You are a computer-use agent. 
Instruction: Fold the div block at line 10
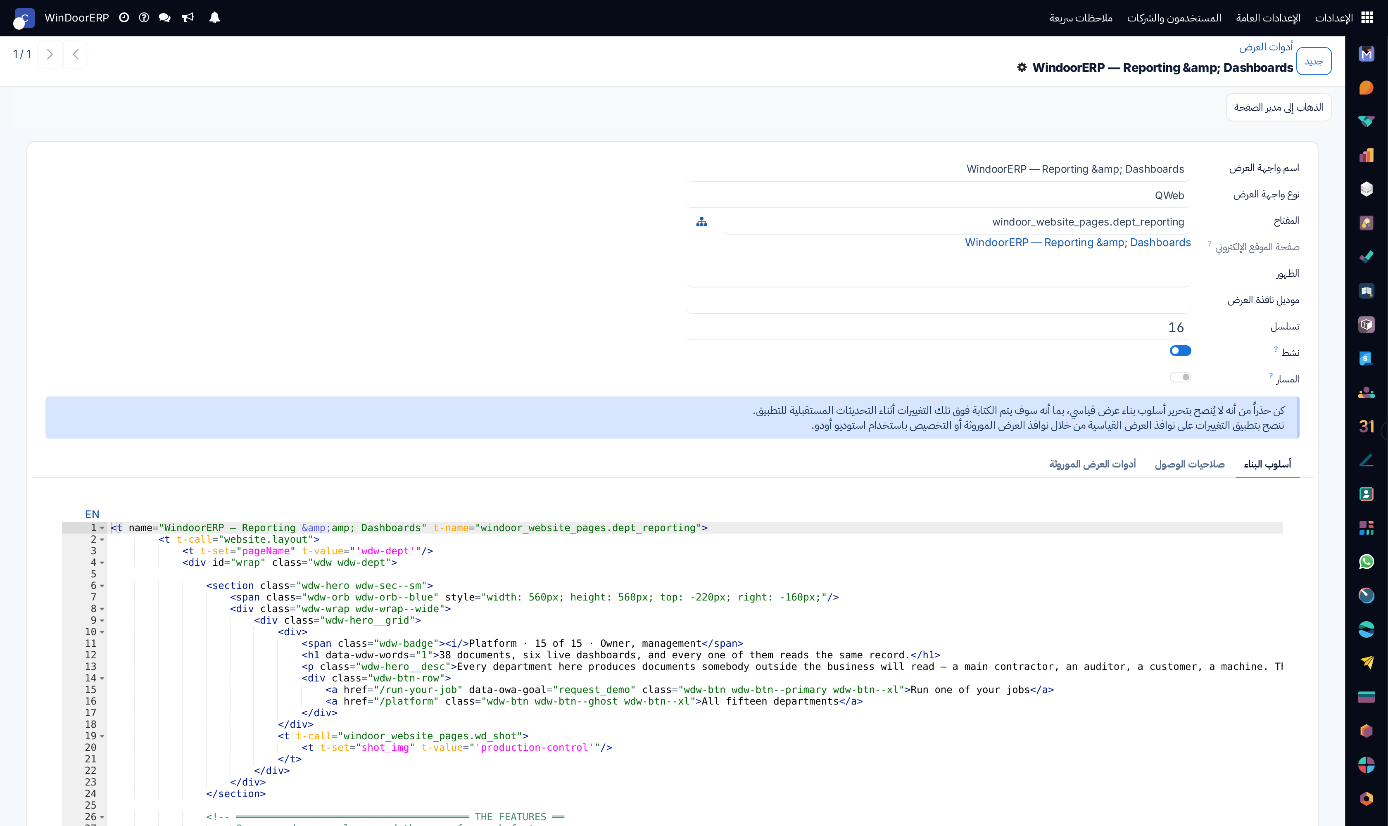102,632
